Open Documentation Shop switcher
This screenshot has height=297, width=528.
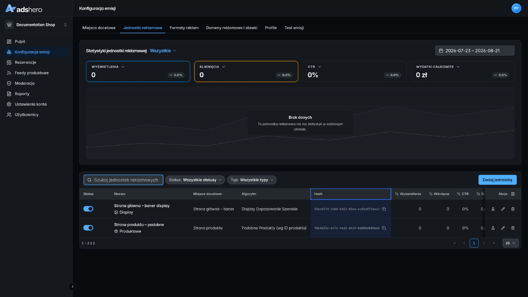tap(36, 25)
